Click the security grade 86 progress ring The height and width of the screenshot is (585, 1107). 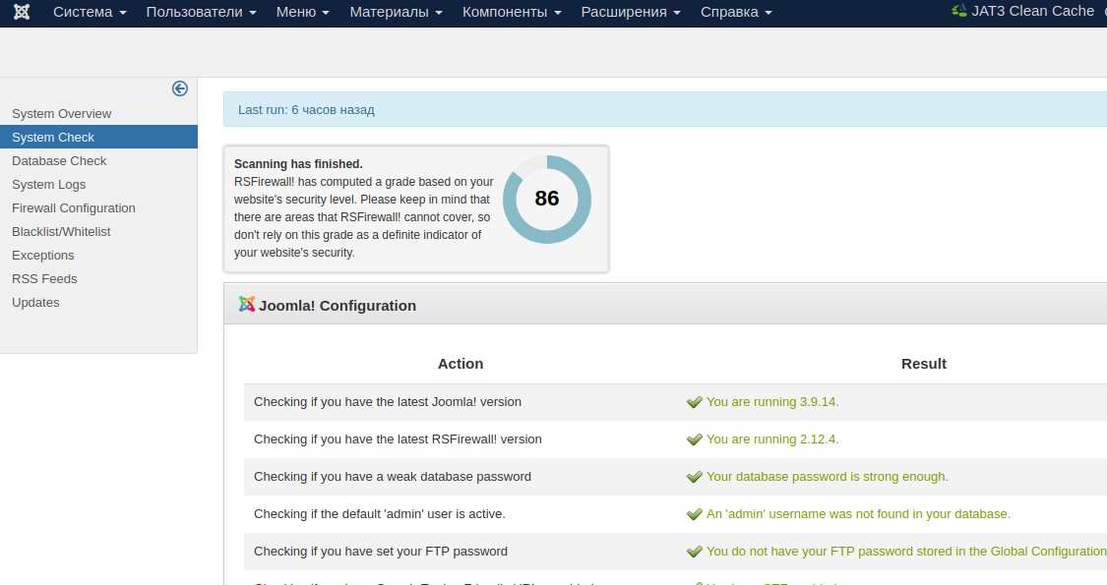pos(547,199)
